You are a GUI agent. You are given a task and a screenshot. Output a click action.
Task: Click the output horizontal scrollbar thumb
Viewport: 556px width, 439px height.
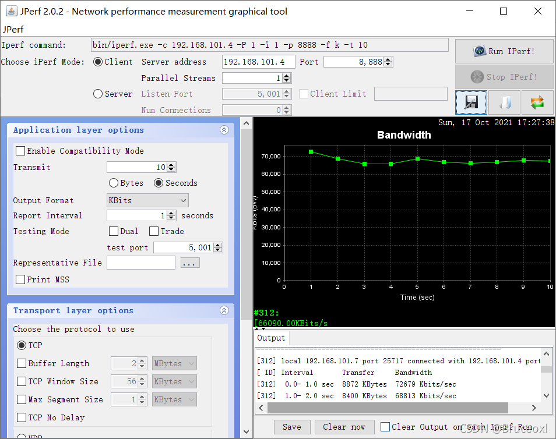pyautogui.click(x=388, y=408)
